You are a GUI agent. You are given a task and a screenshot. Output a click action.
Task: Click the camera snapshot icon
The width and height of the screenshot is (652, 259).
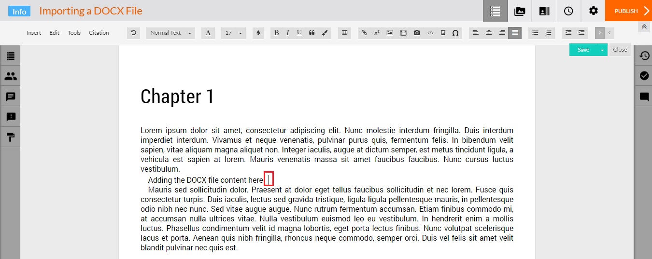417,33
